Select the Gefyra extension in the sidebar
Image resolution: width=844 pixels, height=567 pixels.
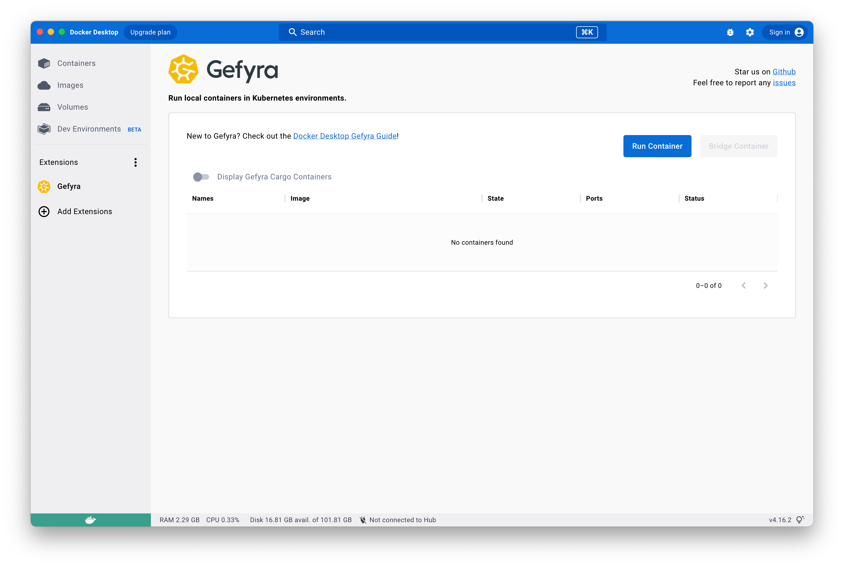(x=69, y=186)
